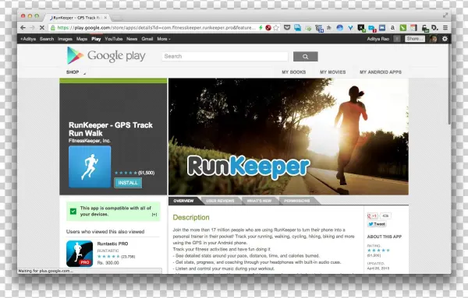Expand the compatible devices [+] list
Screen dimensions: 468x298
(154, 215)
